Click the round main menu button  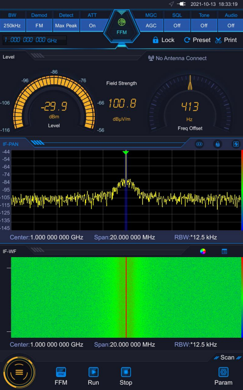[x=19, y=372]
